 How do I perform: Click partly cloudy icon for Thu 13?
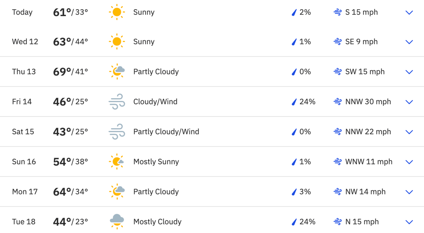click(117, 72)
